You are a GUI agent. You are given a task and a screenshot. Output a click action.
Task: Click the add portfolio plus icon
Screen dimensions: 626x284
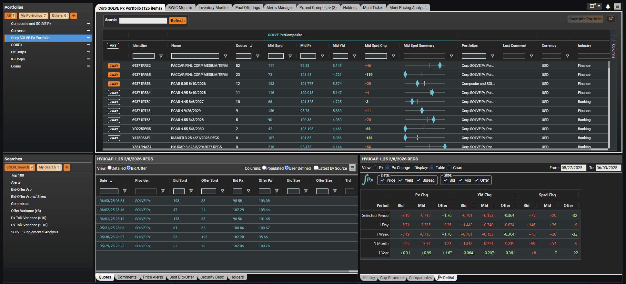(x=74, y=15)
